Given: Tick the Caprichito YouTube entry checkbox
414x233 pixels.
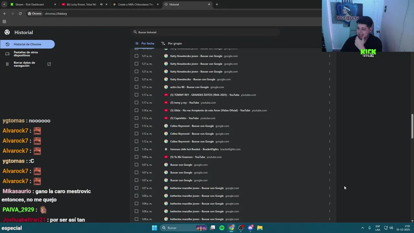Looking at the screenshot, I should coord(136,118).
